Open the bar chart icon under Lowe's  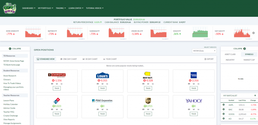click(x=107, y=84)
